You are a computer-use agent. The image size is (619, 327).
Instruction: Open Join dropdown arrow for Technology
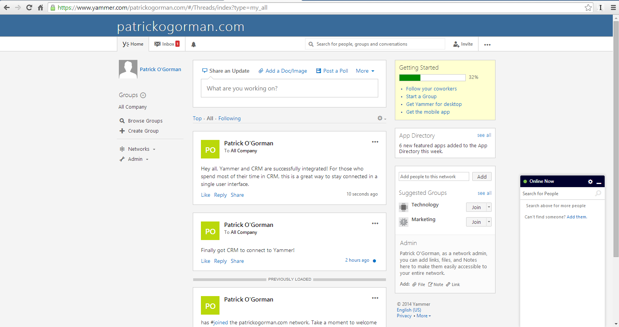489,207
